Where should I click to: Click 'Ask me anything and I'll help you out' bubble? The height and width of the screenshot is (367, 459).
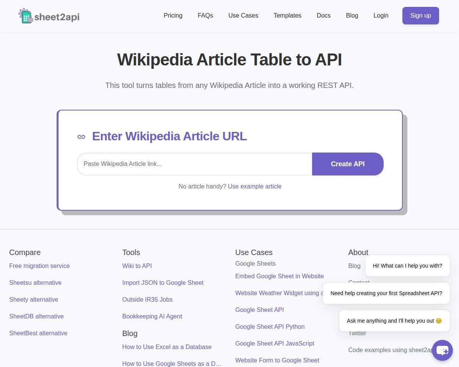pyautogui.click(x=394, y=321)
